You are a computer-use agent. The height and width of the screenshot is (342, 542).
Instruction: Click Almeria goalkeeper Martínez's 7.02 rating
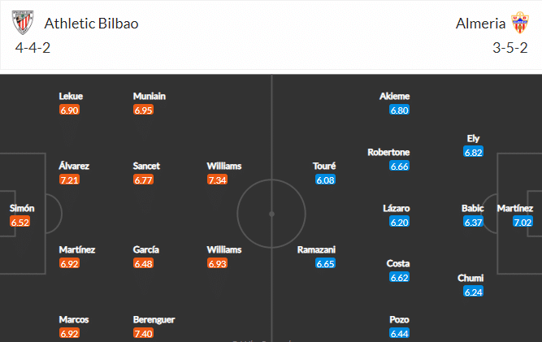point(522,222)
